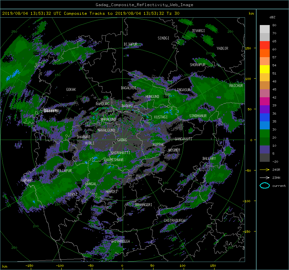
Task: Click the YELLAPUR city label
Action: 64,171
